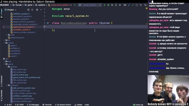The height and width of the screenshot is (106, 189).
Task: Click the profiler run icon
Action: click(116, 5)
